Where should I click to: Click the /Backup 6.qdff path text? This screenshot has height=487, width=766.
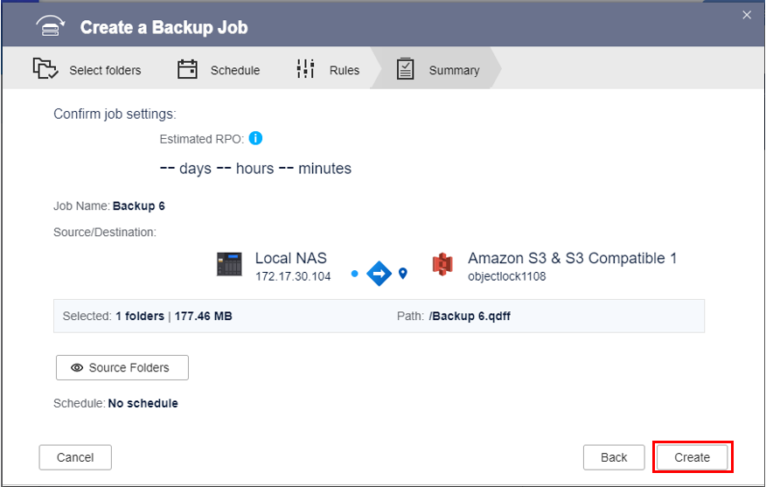(x=470, y=316)
